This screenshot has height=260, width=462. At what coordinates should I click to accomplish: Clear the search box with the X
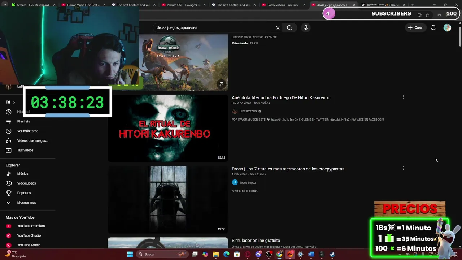click(278, 27)
